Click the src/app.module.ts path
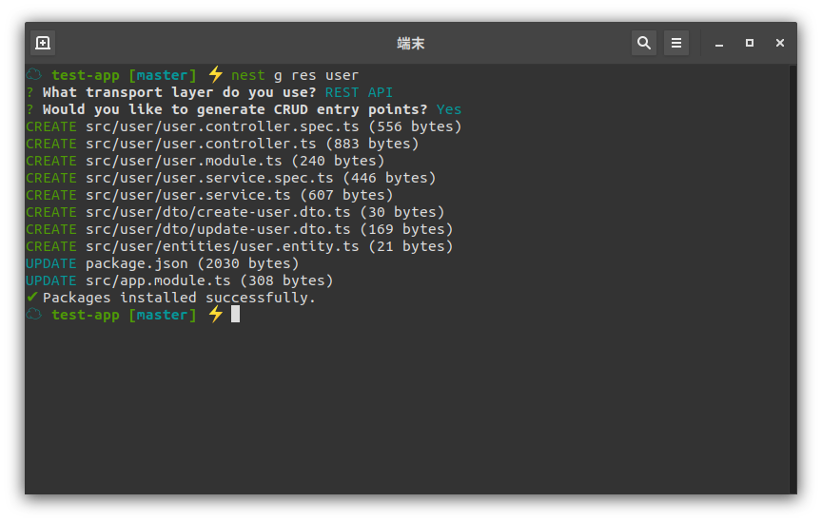Screen dimensions: 822x522 click(x=158, y=280)
